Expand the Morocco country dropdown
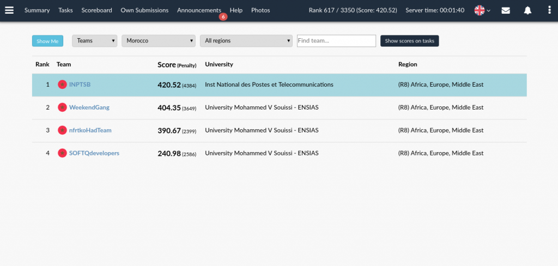Screen dimensions: 558x266 (x=159, y=41)
